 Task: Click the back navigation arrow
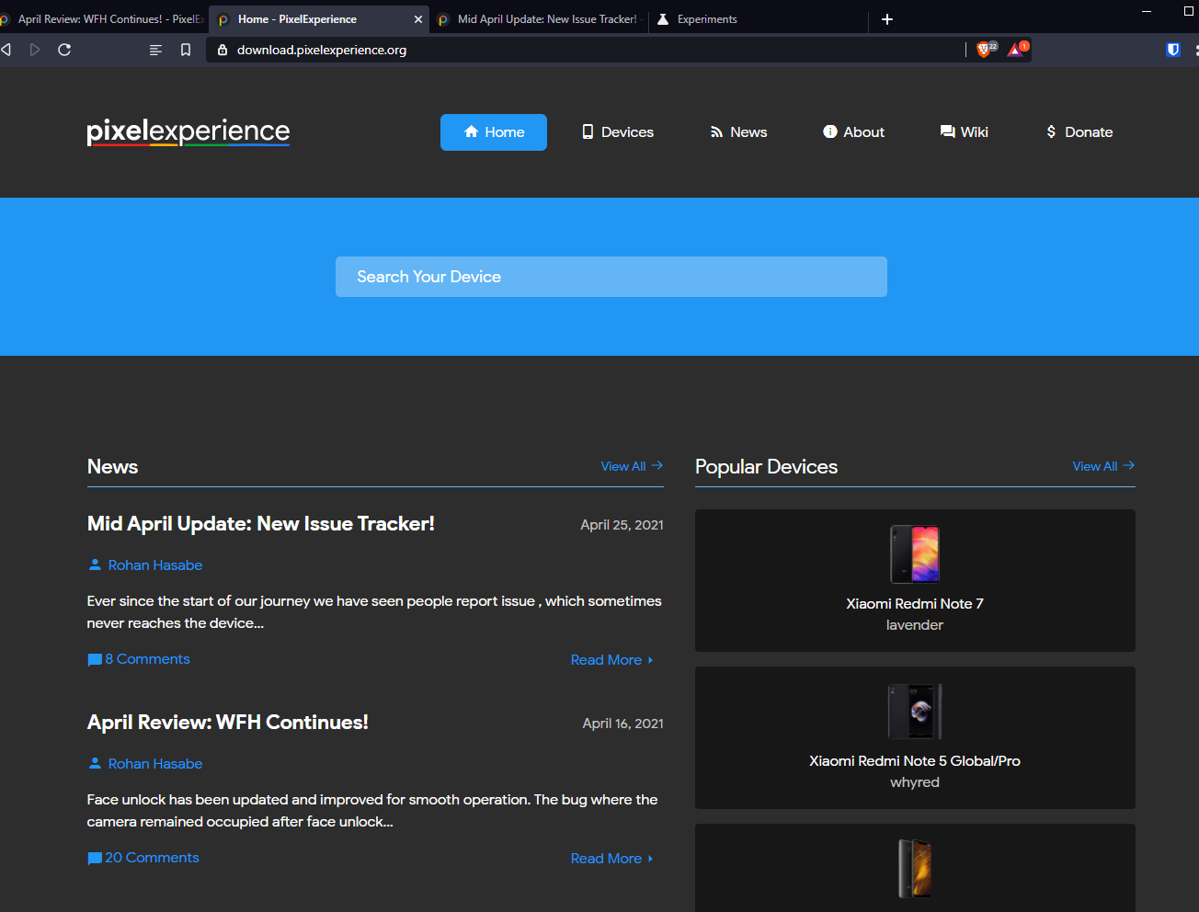coord(7,50)
